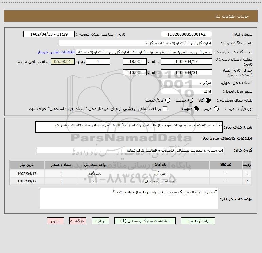262x253 pixels.
Task: Click the remaining days field showing 4
Action: (x=98, y=61)
